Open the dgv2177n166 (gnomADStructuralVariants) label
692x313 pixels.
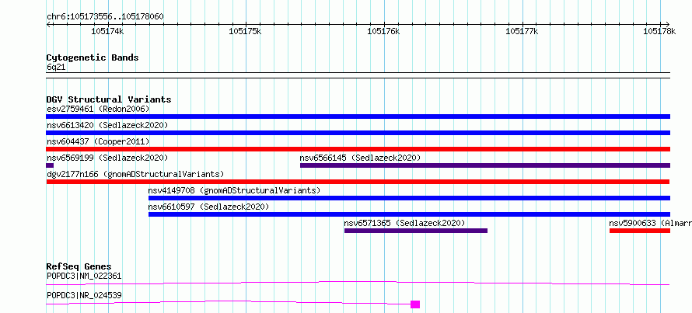point(135,174)
